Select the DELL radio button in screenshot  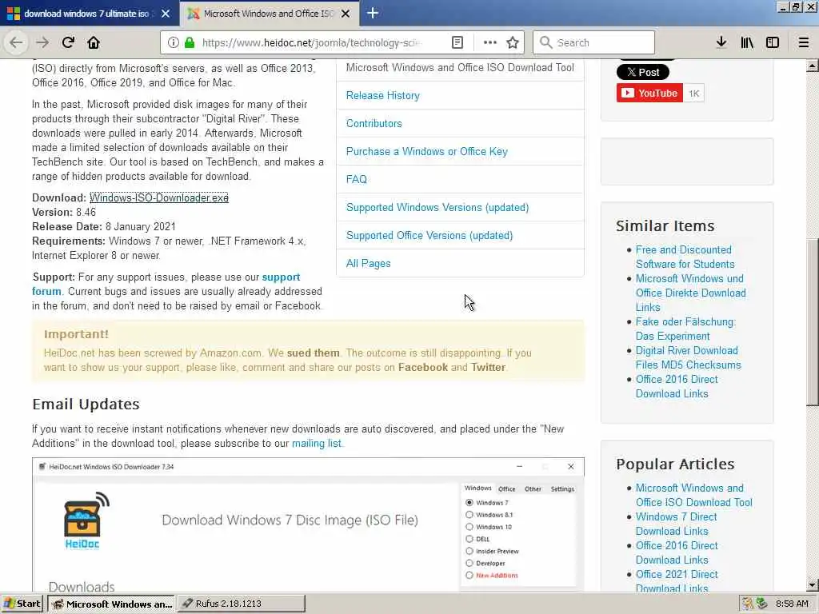coord(469,539)
